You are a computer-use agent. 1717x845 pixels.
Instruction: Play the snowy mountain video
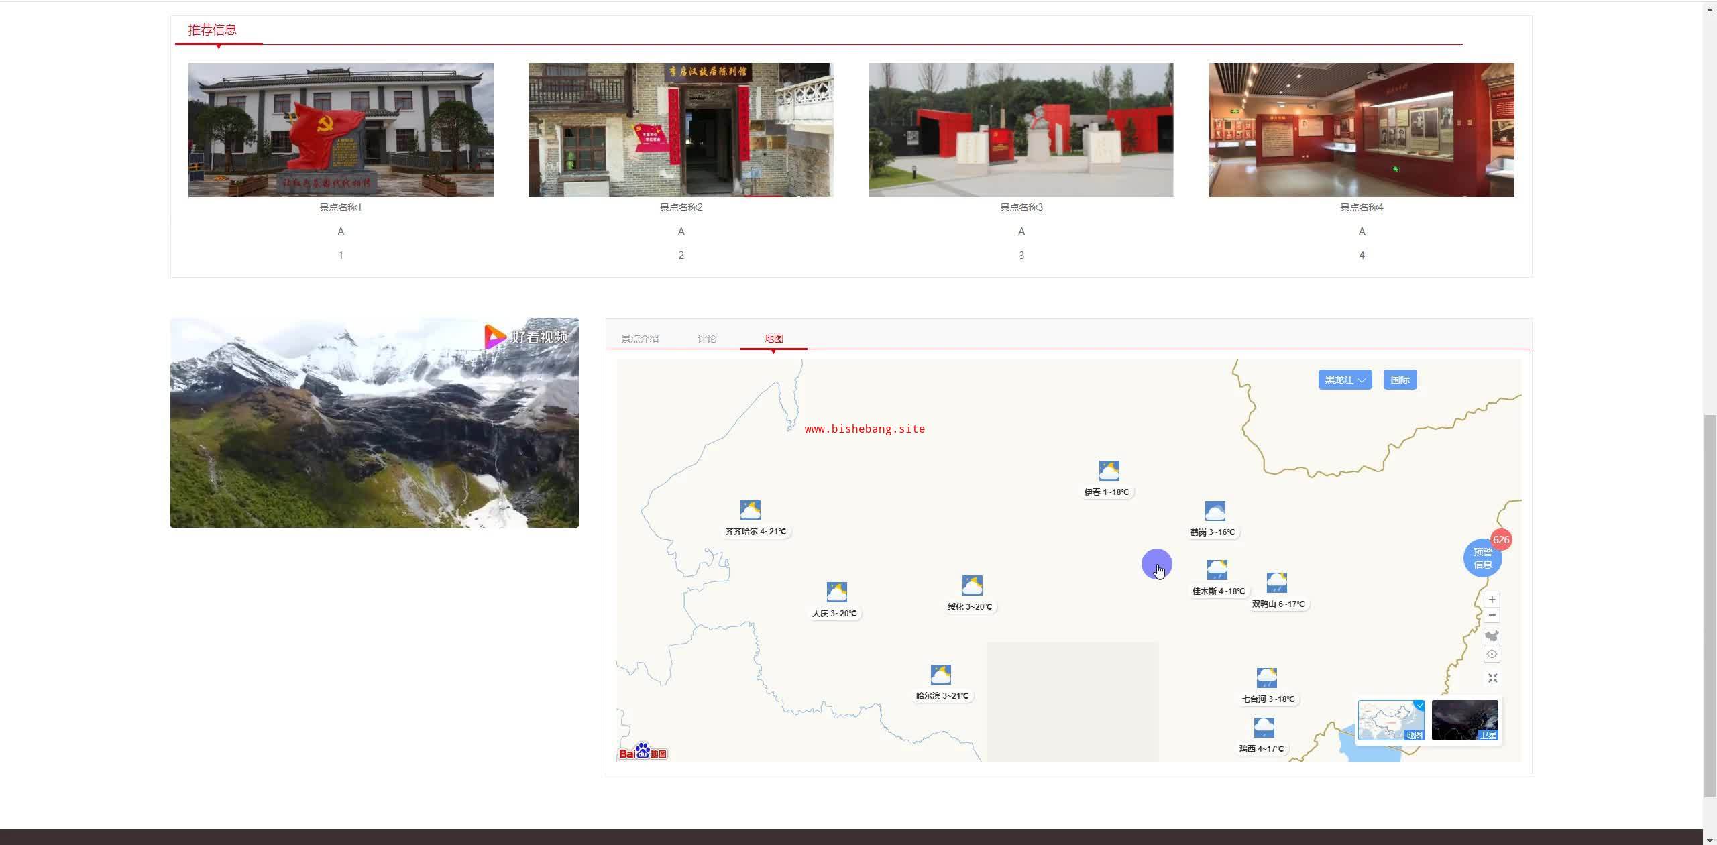pos(374,422)
